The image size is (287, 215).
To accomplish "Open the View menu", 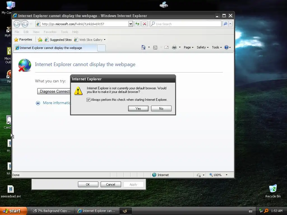I will coord(36,32).
